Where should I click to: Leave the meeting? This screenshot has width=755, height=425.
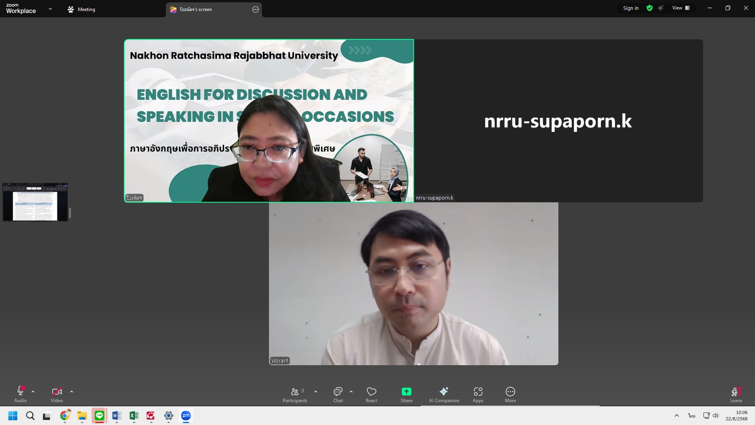736,395
